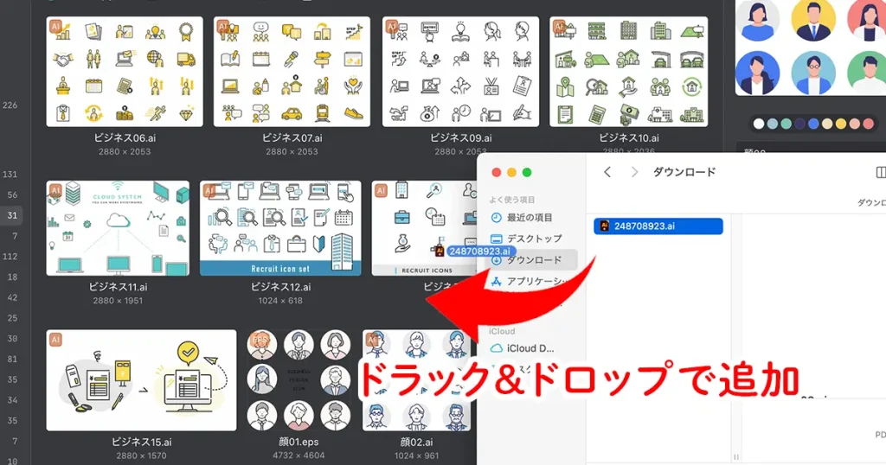The height and width of the screenshot is (465, 886).
Task: Go back in the Finder window
Action: click(x=607, y=172)
